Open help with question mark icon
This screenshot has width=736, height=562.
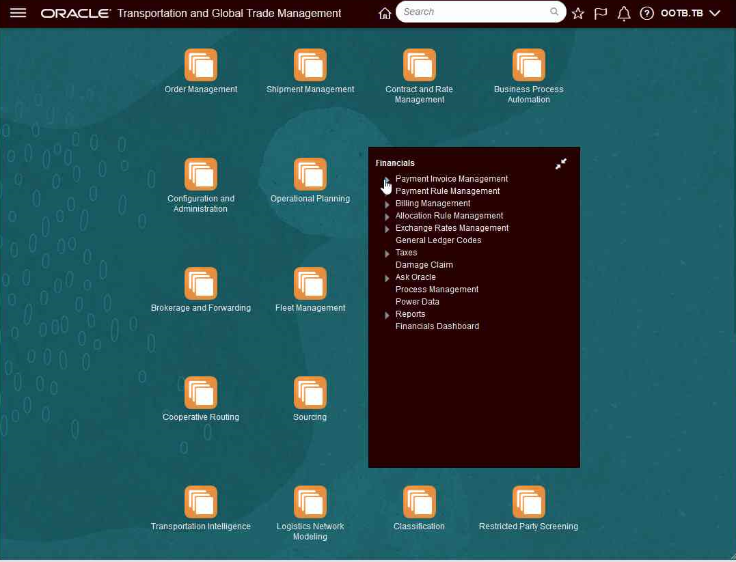[x=646, y=13]
